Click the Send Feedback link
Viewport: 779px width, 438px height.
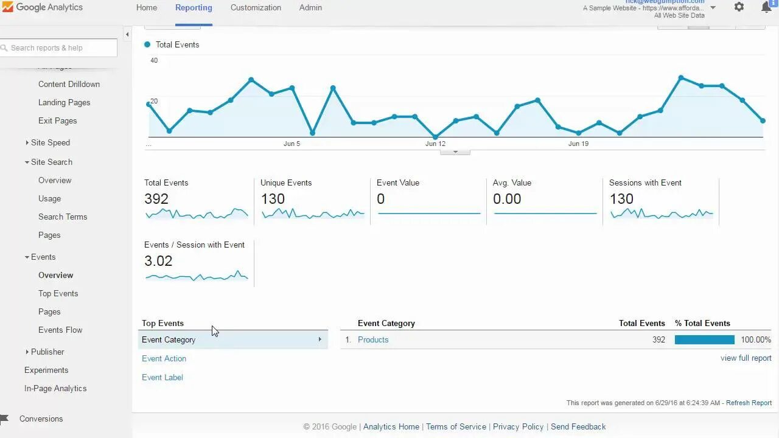(x=578, y=426)
